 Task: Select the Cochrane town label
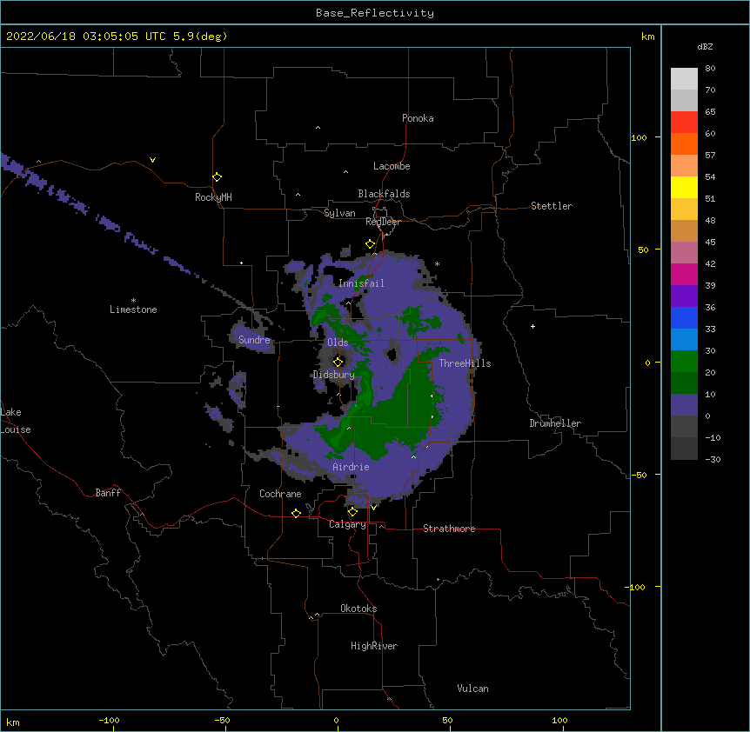click(x=280, y=494)
